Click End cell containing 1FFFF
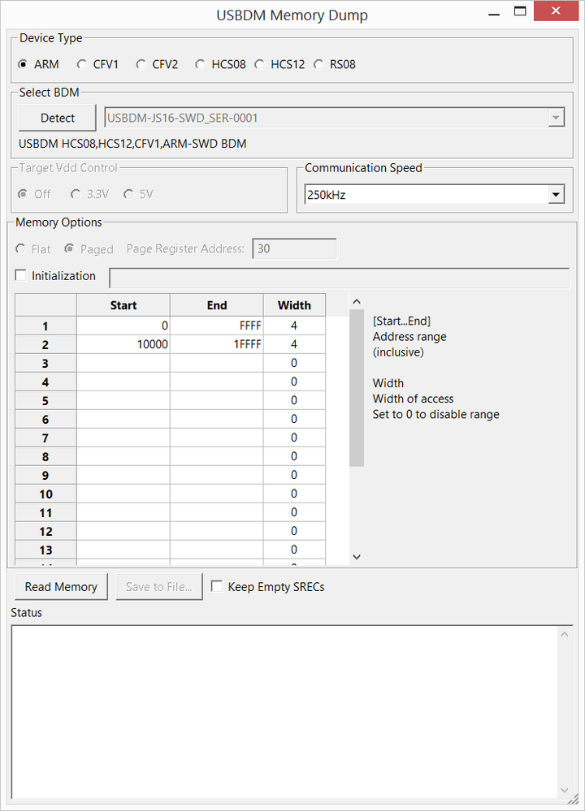 click(x=217, y=344)
